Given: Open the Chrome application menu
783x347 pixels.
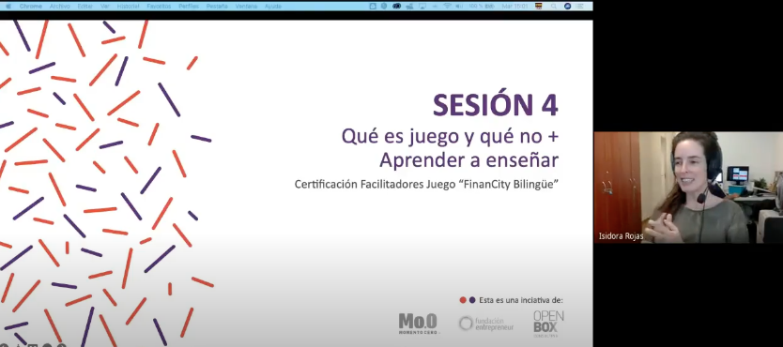Looking at the screenshot, I should tap(31, 6).
